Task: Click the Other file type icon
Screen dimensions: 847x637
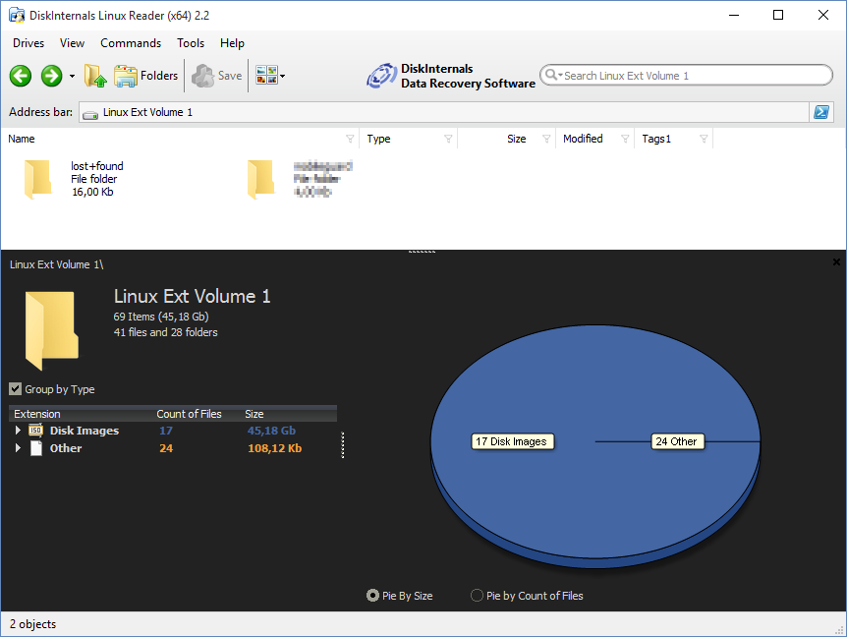Action: 36,448
